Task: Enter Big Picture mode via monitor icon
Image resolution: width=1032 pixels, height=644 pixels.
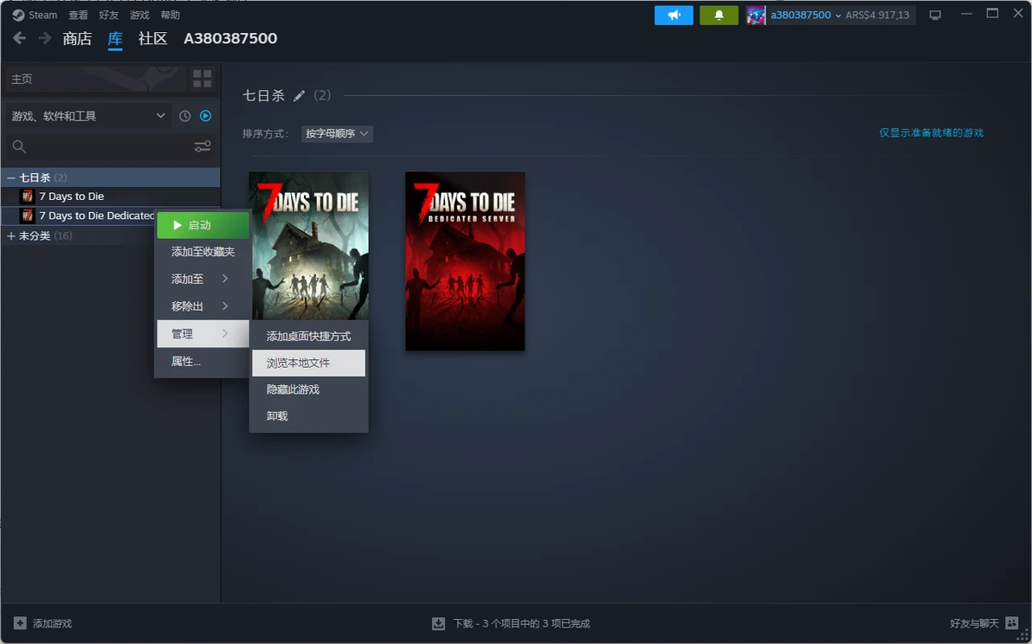Action: coord(934,15)
